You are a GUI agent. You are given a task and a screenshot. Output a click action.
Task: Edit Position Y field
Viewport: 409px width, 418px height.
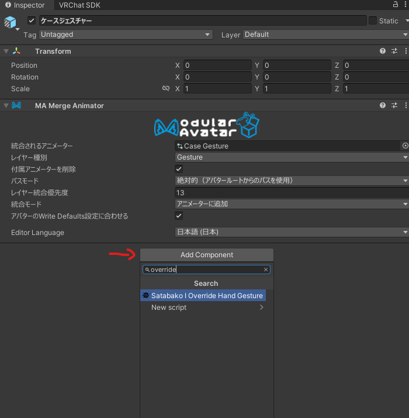[297, 65]
